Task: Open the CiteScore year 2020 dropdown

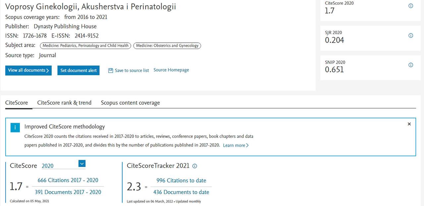Action: (82, 163)
